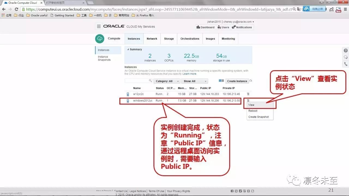Switch to the Instances tab
Viewport: 349px width, 196px height.
pyautogui.click(x=134, y=39)
